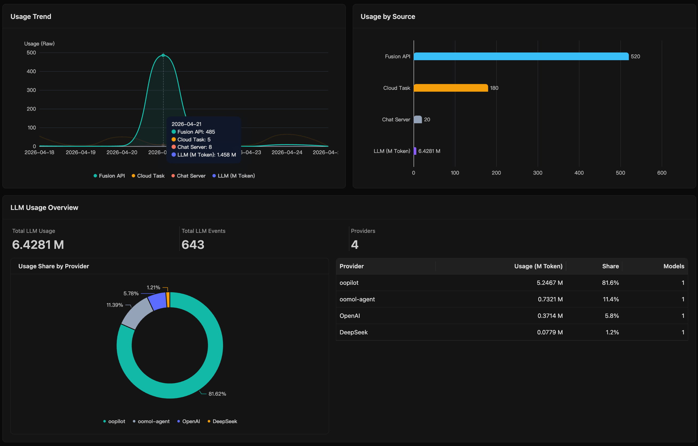698x446 pixels.
Task: Toggle Fusion API series in trend legend
Action: [109, 176]
